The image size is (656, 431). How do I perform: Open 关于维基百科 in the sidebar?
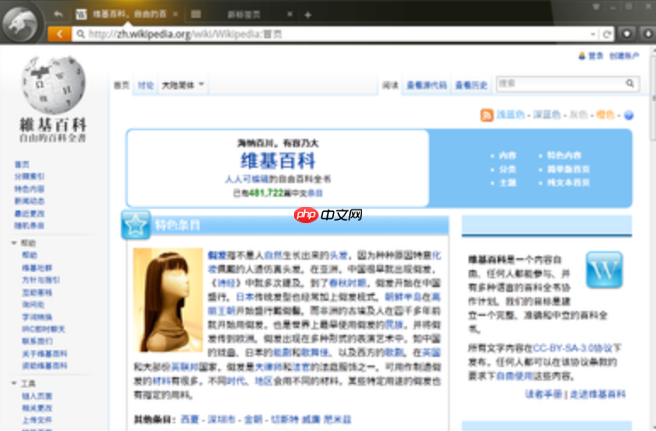(44, 353)
